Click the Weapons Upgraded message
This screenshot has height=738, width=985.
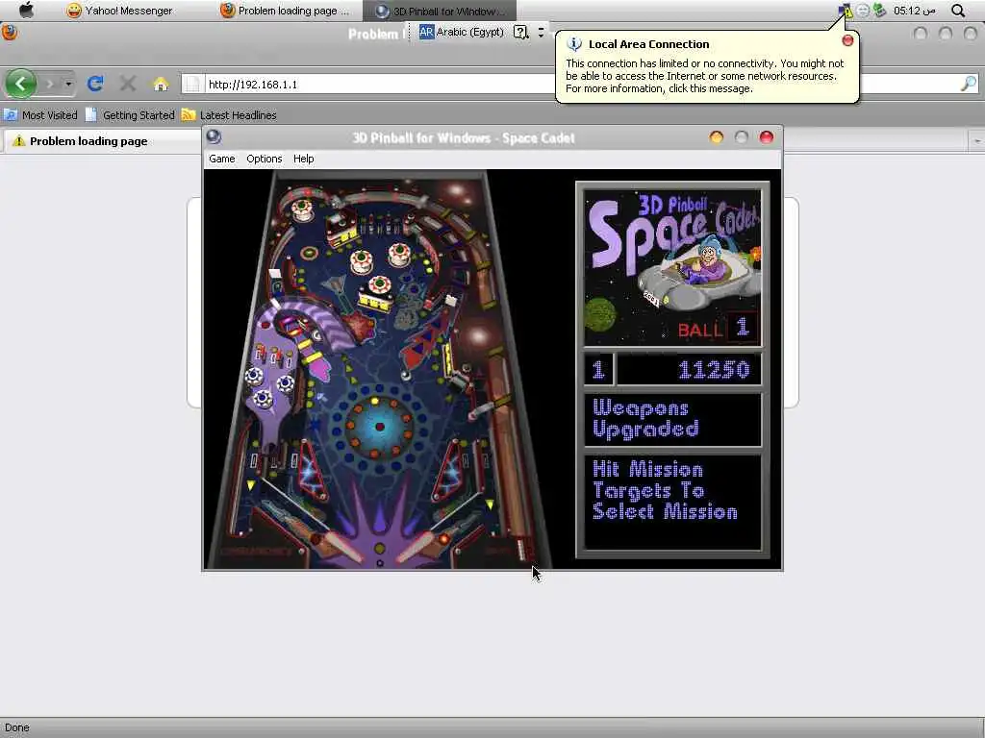pyautogui.click(x=672, y=419)
